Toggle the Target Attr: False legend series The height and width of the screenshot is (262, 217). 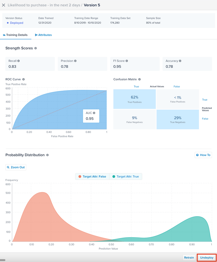92,177
